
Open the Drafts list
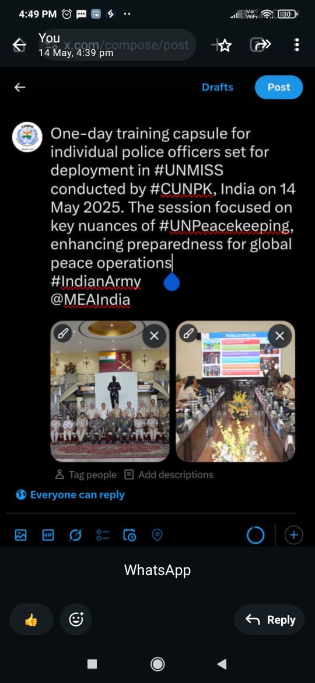point(218,87)
